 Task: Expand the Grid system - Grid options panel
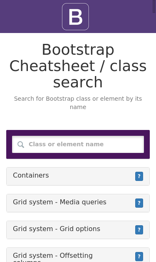coord(78,230)
